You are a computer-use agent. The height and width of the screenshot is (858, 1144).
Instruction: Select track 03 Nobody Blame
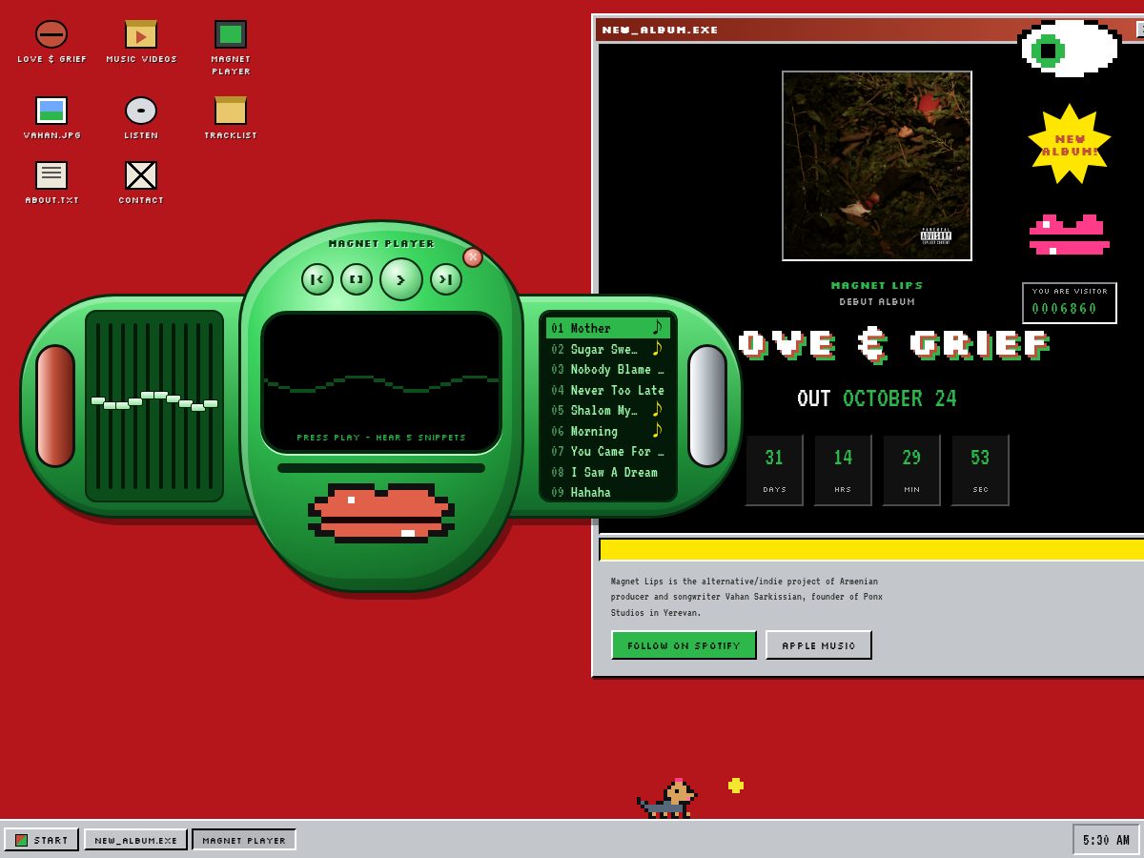click(608, 369)
